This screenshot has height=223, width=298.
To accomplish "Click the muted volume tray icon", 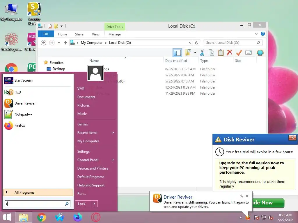I will pos(270,217).
